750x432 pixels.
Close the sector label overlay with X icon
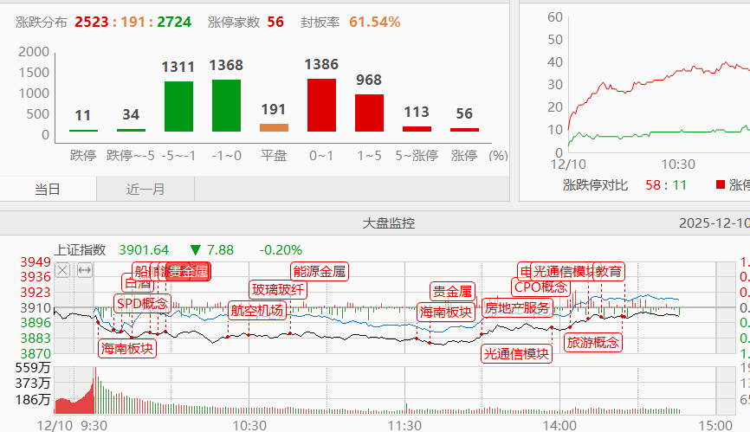pos(62,270)
